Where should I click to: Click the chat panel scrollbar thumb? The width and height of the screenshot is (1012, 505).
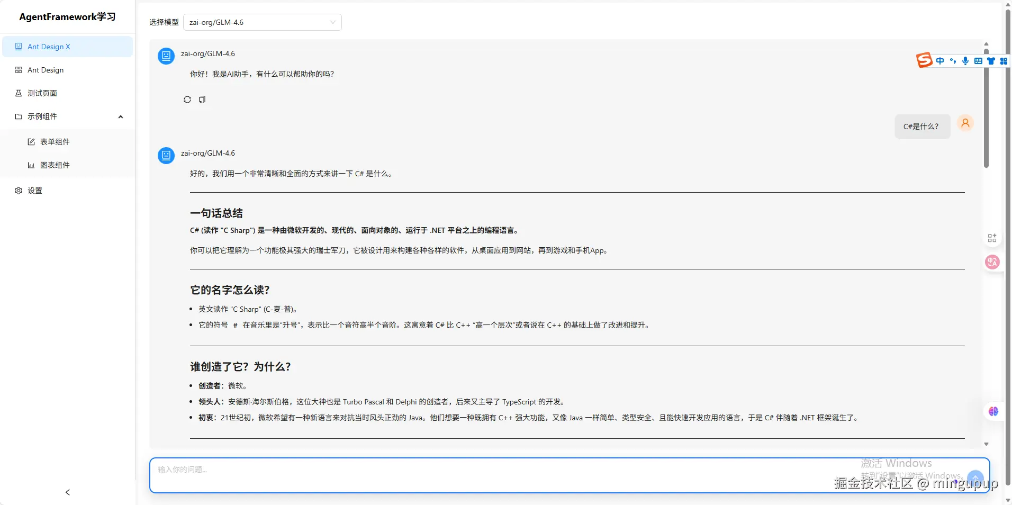[986, 108]
